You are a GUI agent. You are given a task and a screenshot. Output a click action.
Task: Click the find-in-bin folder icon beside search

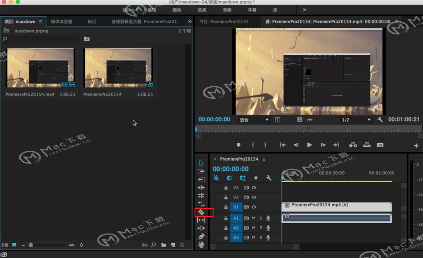pyautogui.click(x=87, y=39)
